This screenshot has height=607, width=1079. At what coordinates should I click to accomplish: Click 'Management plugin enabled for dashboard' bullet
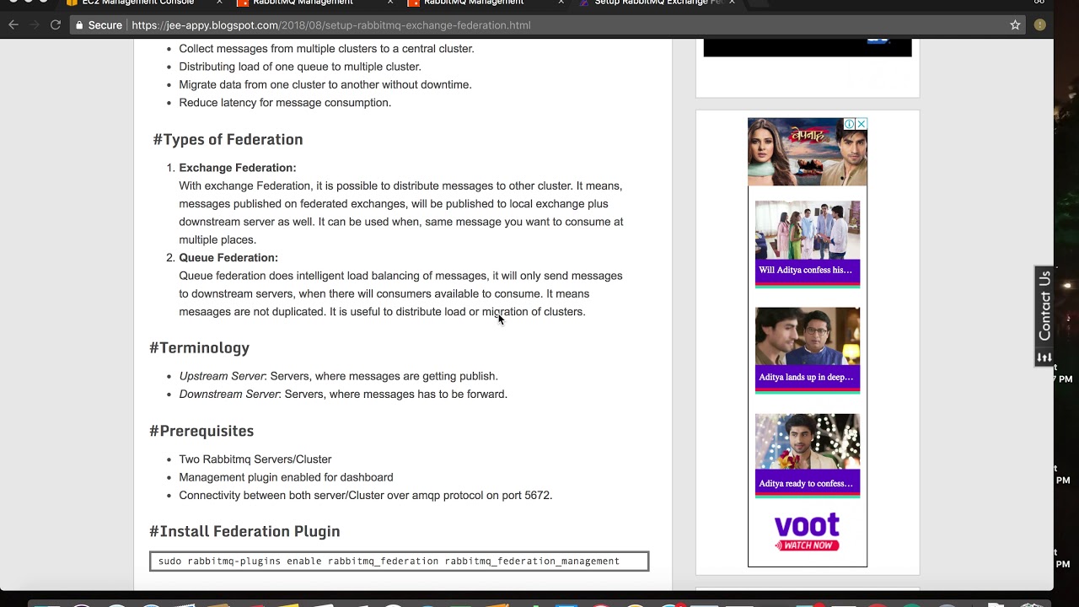[286, 477]
